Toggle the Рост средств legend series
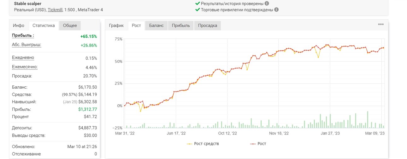Screen dimensions: 407x159 [203, 144]
